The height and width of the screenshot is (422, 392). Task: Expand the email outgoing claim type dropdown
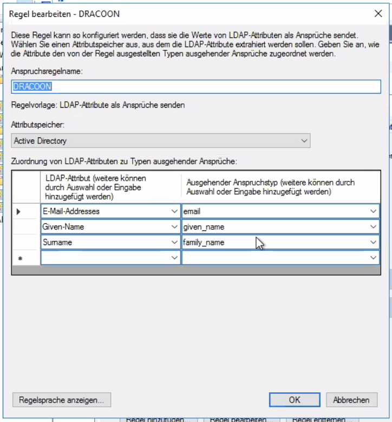click(373, 212)
